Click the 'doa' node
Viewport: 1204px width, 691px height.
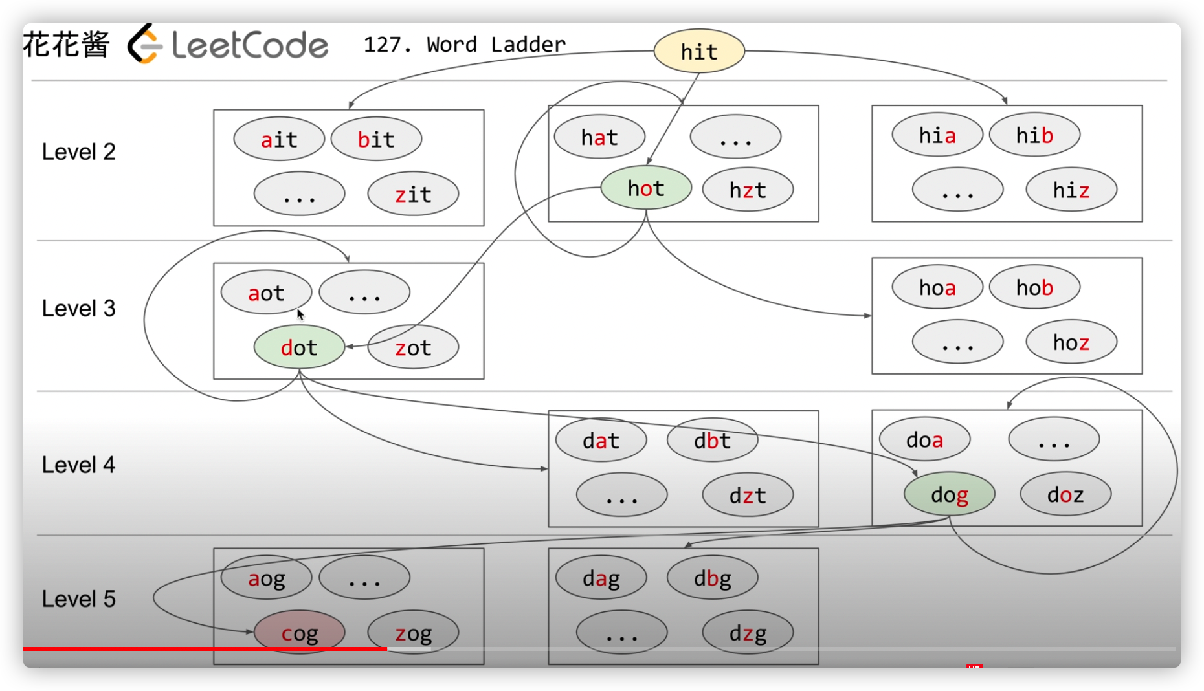[924, 440]
